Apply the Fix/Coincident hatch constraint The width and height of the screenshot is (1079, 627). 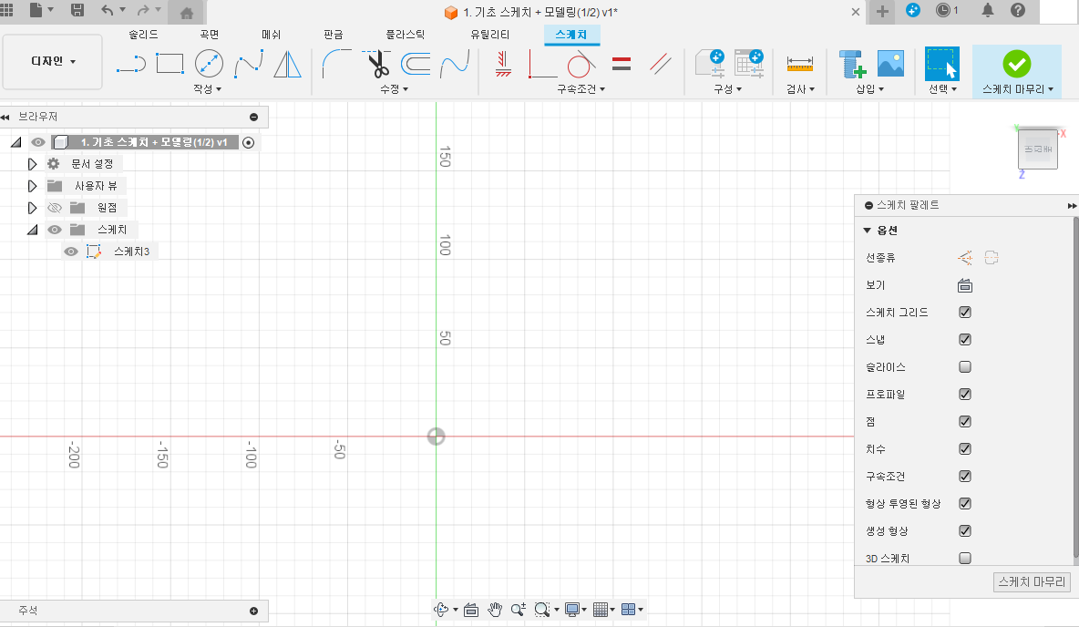pos(503,64)
